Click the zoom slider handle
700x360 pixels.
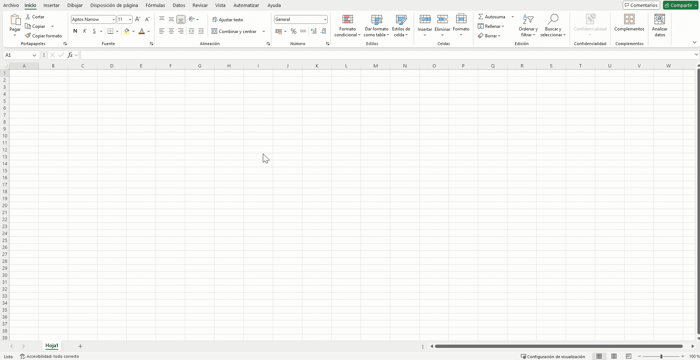click(x=661, y=356)
